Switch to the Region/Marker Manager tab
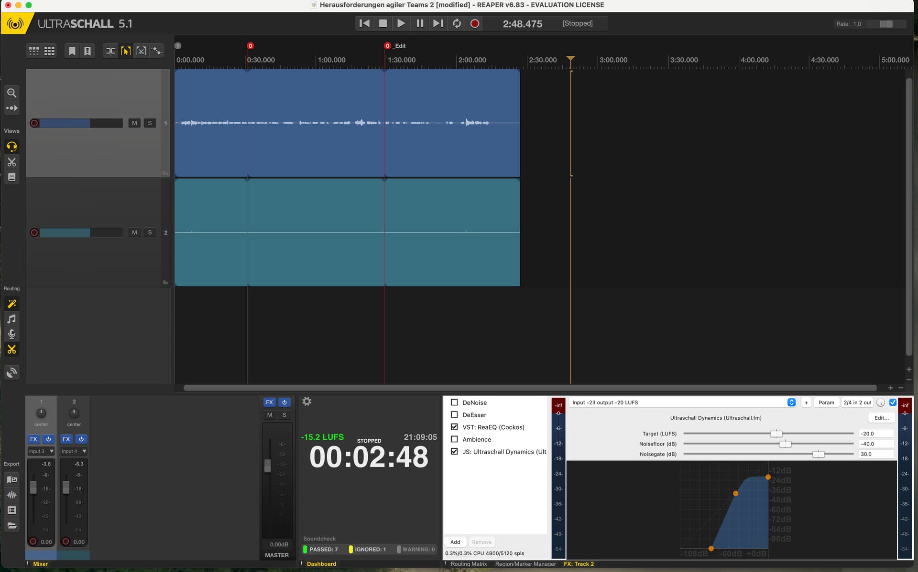Screen dimensions: 918x572 coord(525,564)
